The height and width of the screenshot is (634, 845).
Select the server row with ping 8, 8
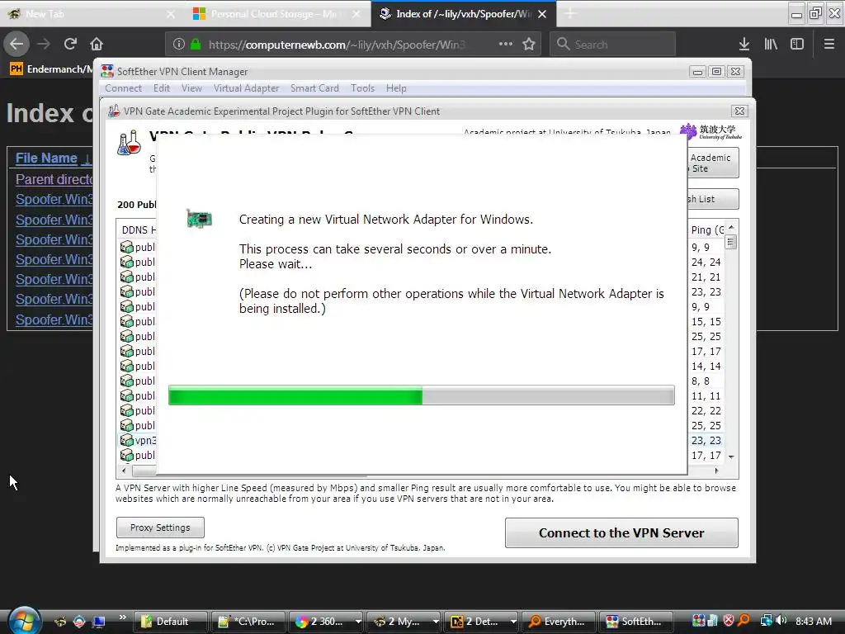coord(706,381)
